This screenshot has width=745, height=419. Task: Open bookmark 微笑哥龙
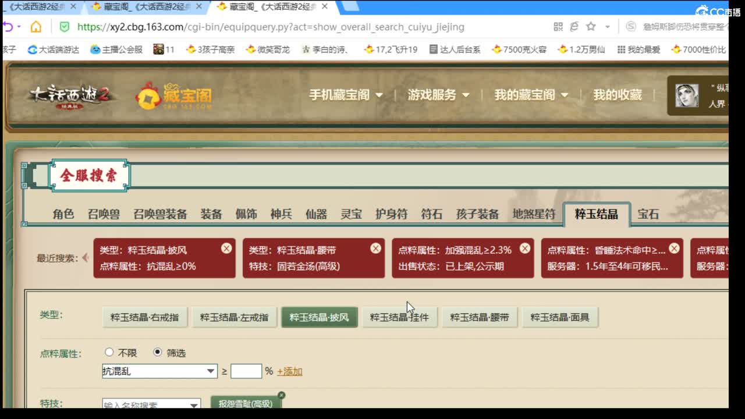tap(268, 49)
